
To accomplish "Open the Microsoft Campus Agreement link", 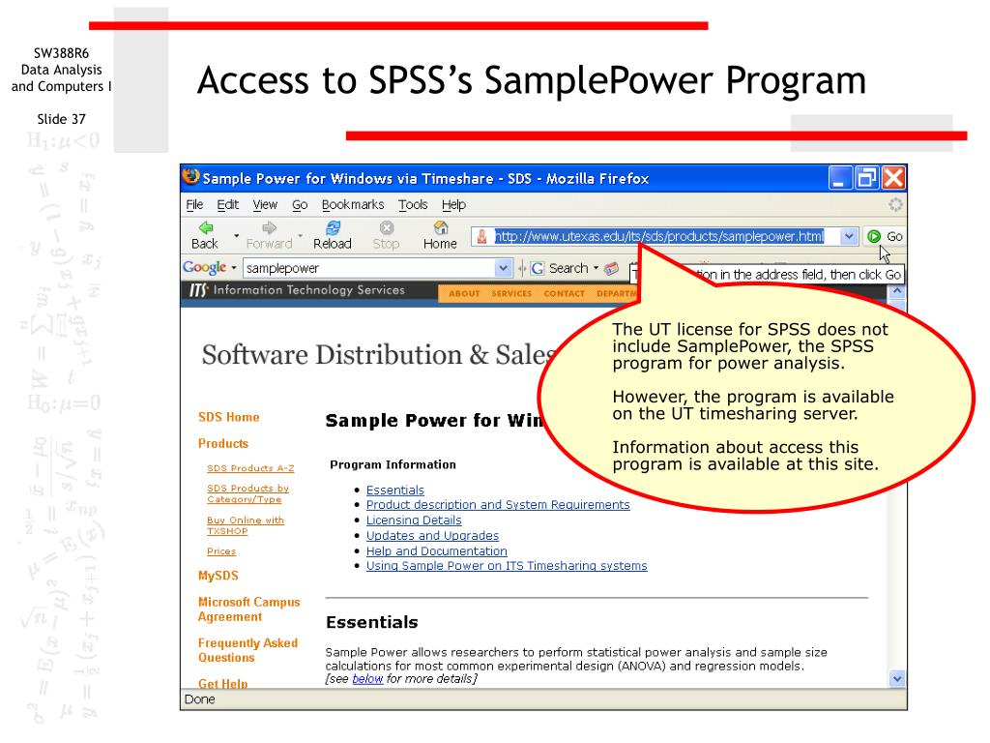I will coord(248,609).
